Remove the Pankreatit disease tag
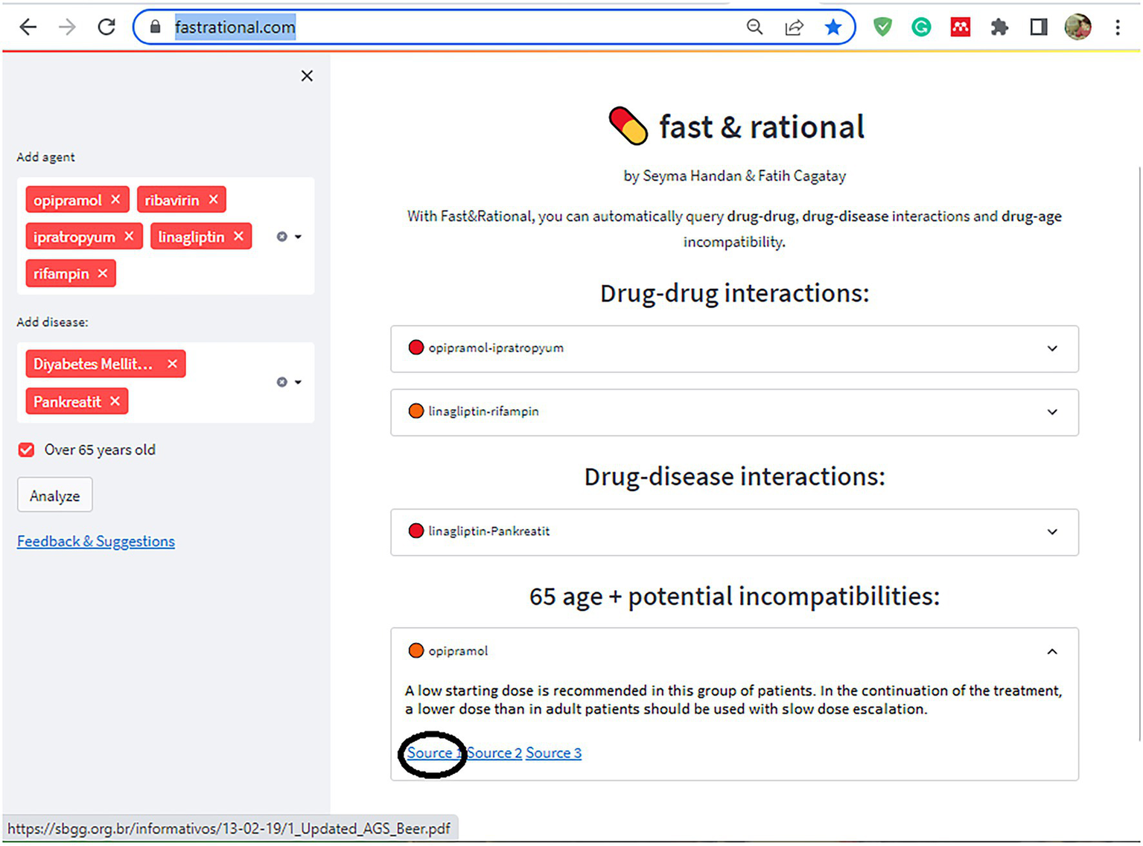Image resolution: width=1143 pixels, height=846 pixels. click(x=115, y=402)
